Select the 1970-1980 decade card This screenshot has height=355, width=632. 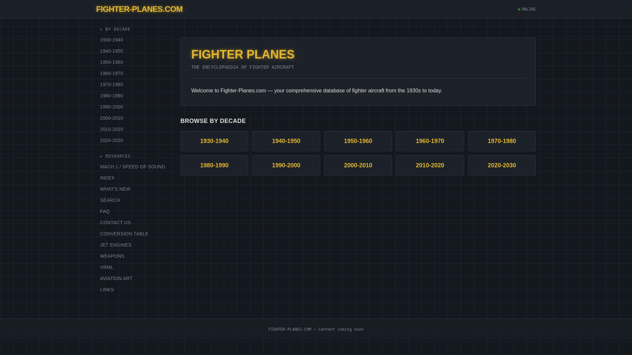pos(502,141)
